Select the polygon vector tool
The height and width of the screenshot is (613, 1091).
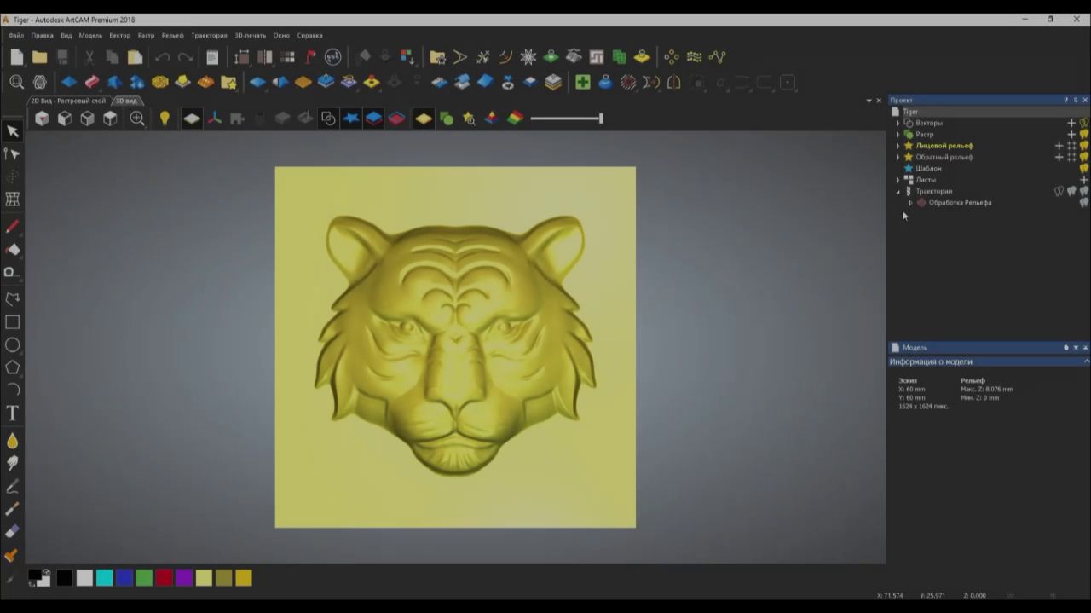[x=12, y=367]
